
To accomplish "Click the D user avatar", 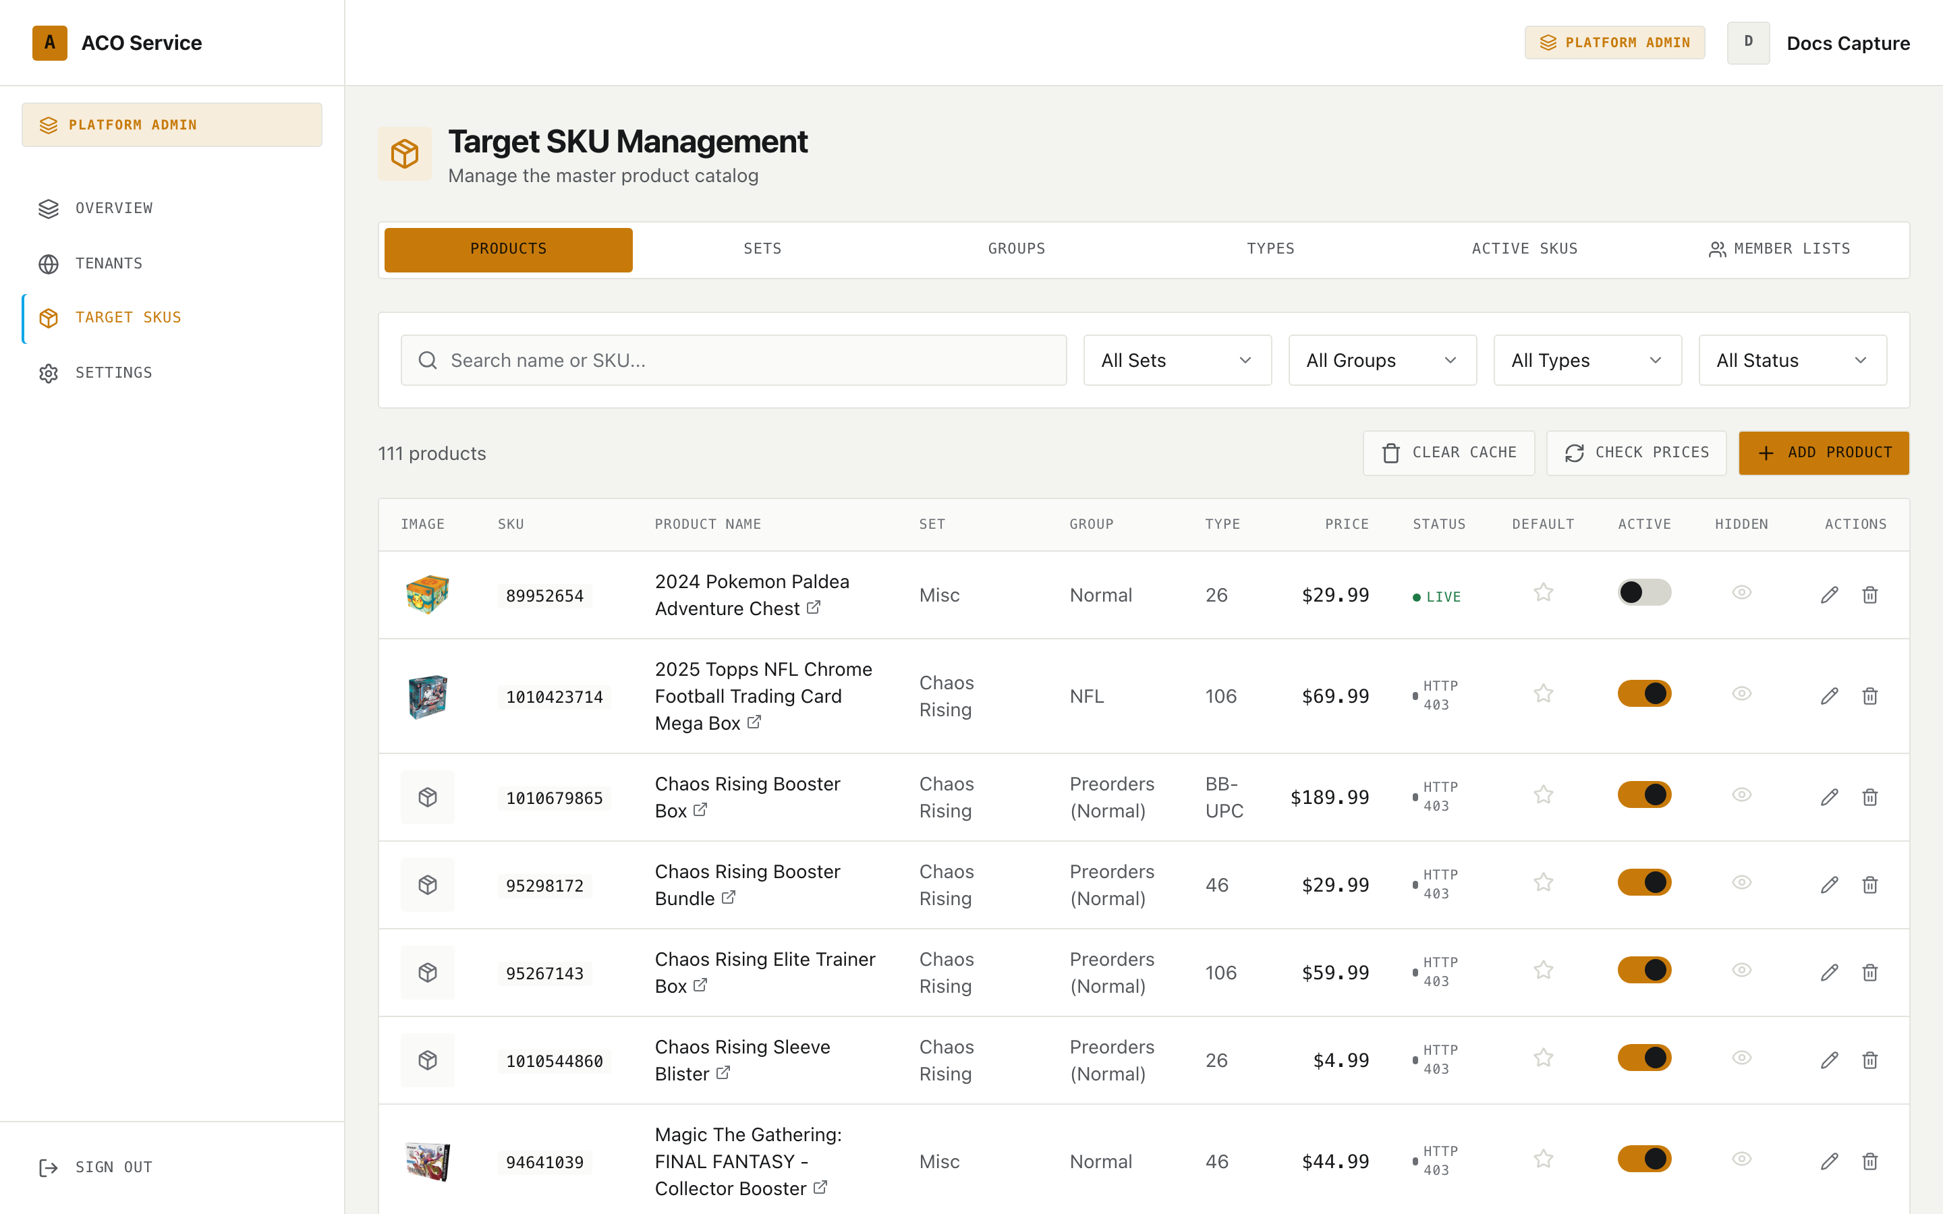I will point(1748,42).
